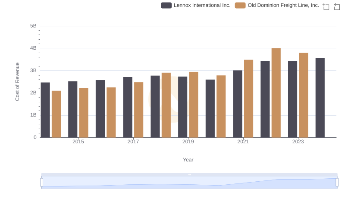Click the Lennox bar for 2017
The width and height of the screenshot is (345, 199).
click(x=128, y=107)
